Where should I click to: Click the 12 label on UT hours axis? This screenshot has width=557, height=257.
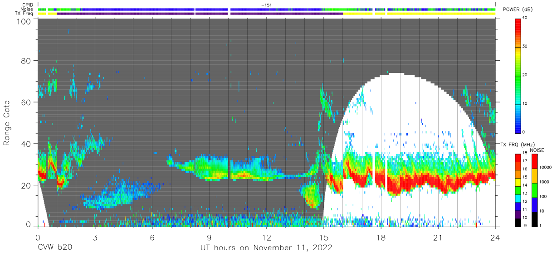[266, 237]
